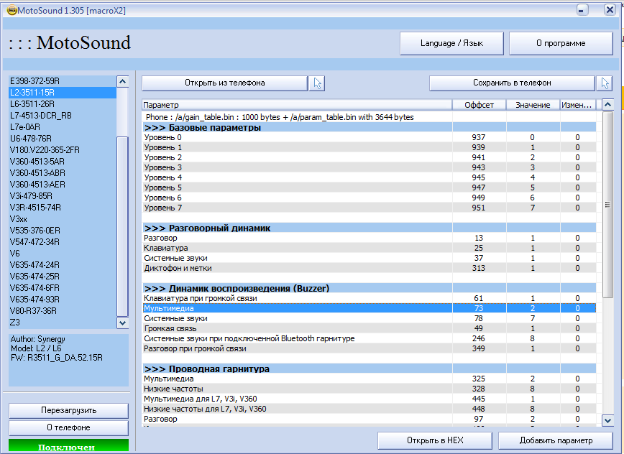Click the "Измен..." column header

[578, 105]
